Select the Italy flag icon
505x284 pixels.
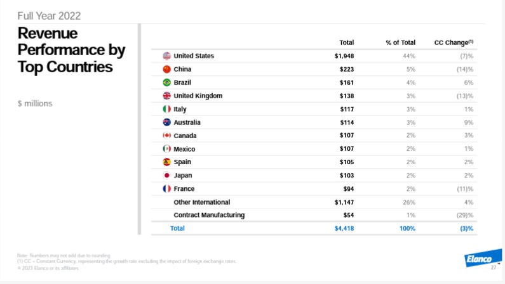pos(167,109)
